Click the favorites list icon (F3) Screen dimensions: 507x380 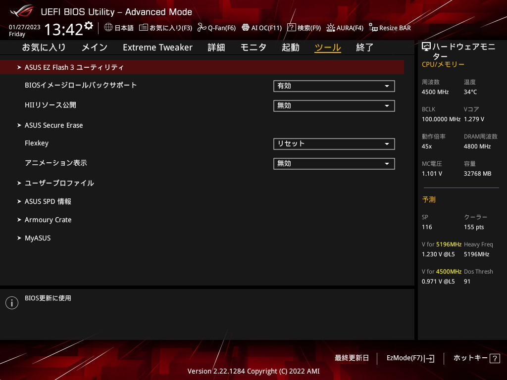click(144, 28)
